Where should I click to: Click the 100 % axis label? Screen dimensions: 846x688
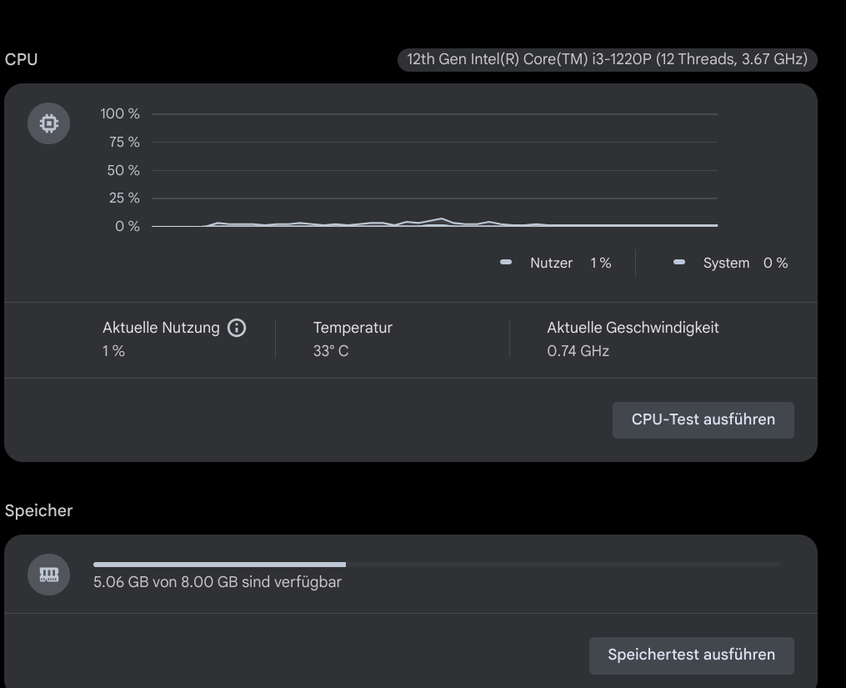[x=120, y=113]
